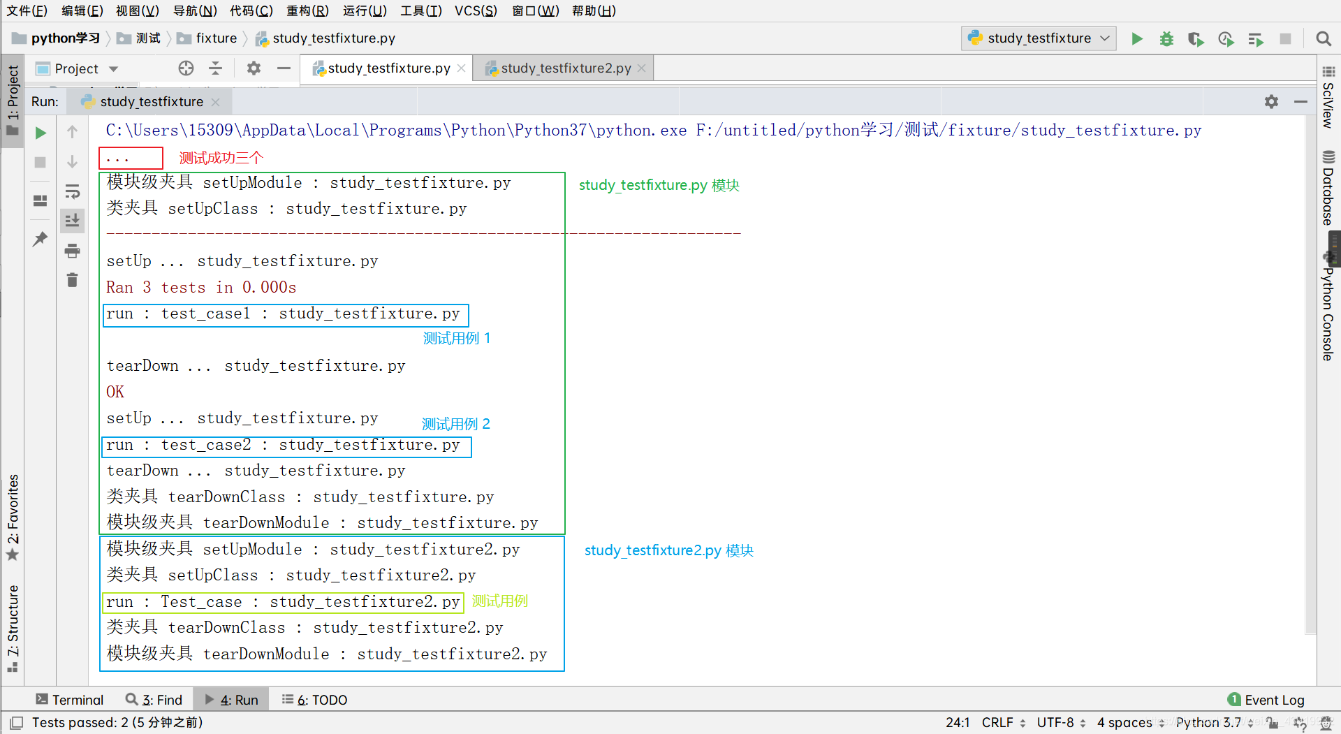Start debugging with the bug icon
This screenshot has width=1341, height=734.
coord(1166,38)
